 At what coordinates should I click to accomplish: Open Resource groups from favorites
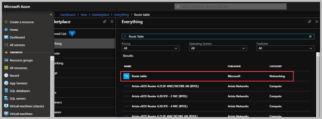click(21, 60)
